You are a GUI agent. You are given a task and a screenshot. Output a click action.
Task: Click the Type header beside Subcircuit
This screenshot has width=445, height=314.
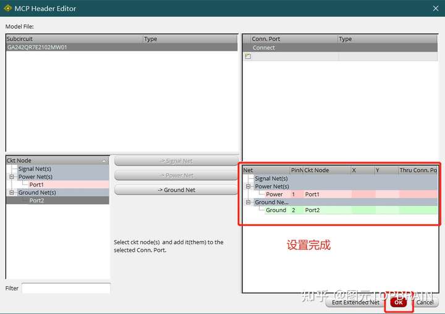pos(190,39)
